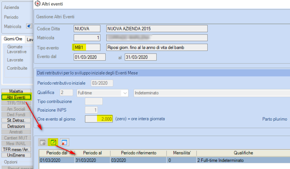Select the Altri Eventi button
The width and height of the screenshot is (290, 169).
click(x=16, y=97)
